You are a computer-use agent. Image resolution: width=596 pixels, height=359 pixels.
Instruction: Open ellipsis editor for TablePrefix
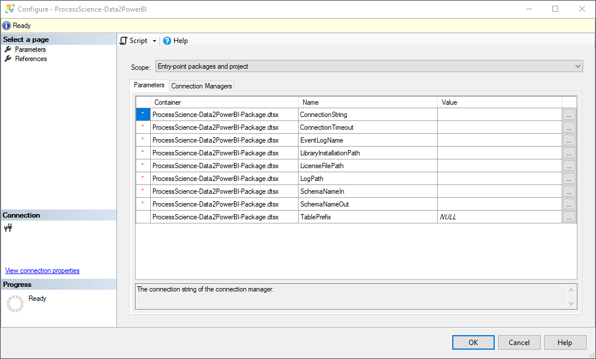(x=569, y=217)
